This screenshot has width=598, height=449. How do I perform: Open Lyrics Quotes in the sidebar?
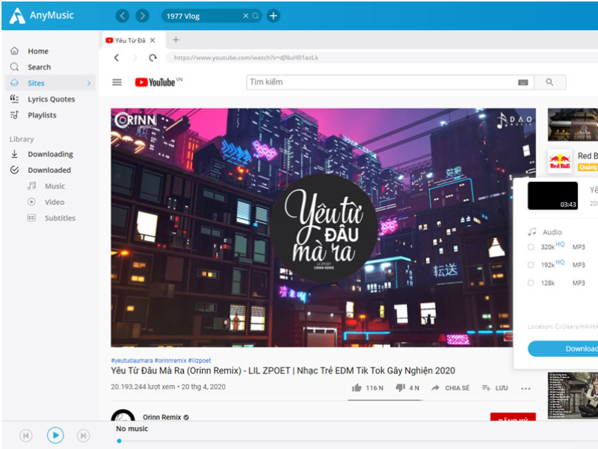coord(50,100)
